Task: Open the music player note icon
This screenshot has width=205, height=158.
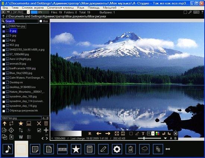Action: (x=8, y=149)
